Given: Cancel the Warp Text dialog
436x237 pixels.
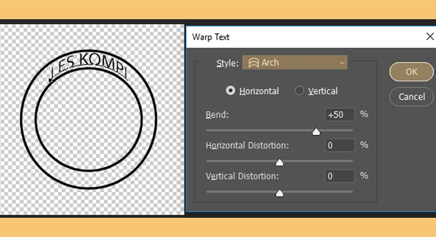Looking at the screenshot, I should [412, 97].
